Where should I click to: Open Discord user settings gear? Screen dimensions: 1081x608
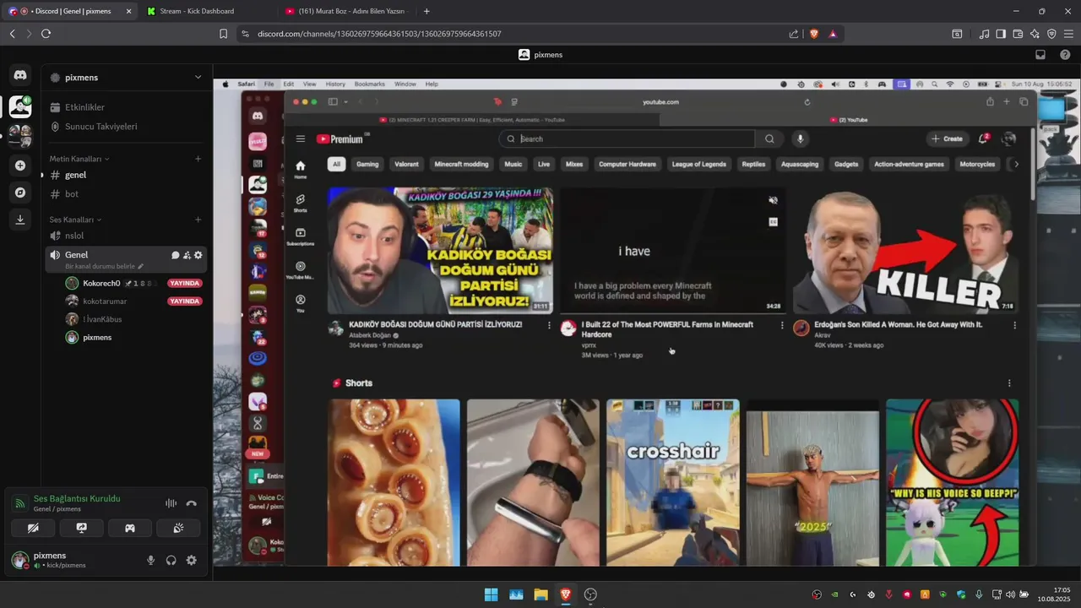(x=192, y=560)
